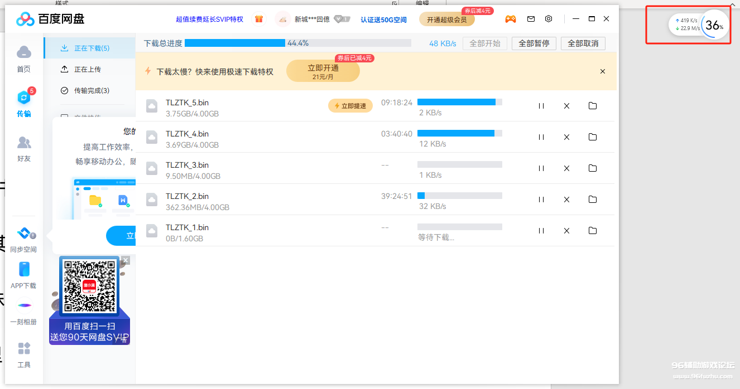Open 同步空间 sync space
This screenshot has height=389, width=740.
click(23, 240)
